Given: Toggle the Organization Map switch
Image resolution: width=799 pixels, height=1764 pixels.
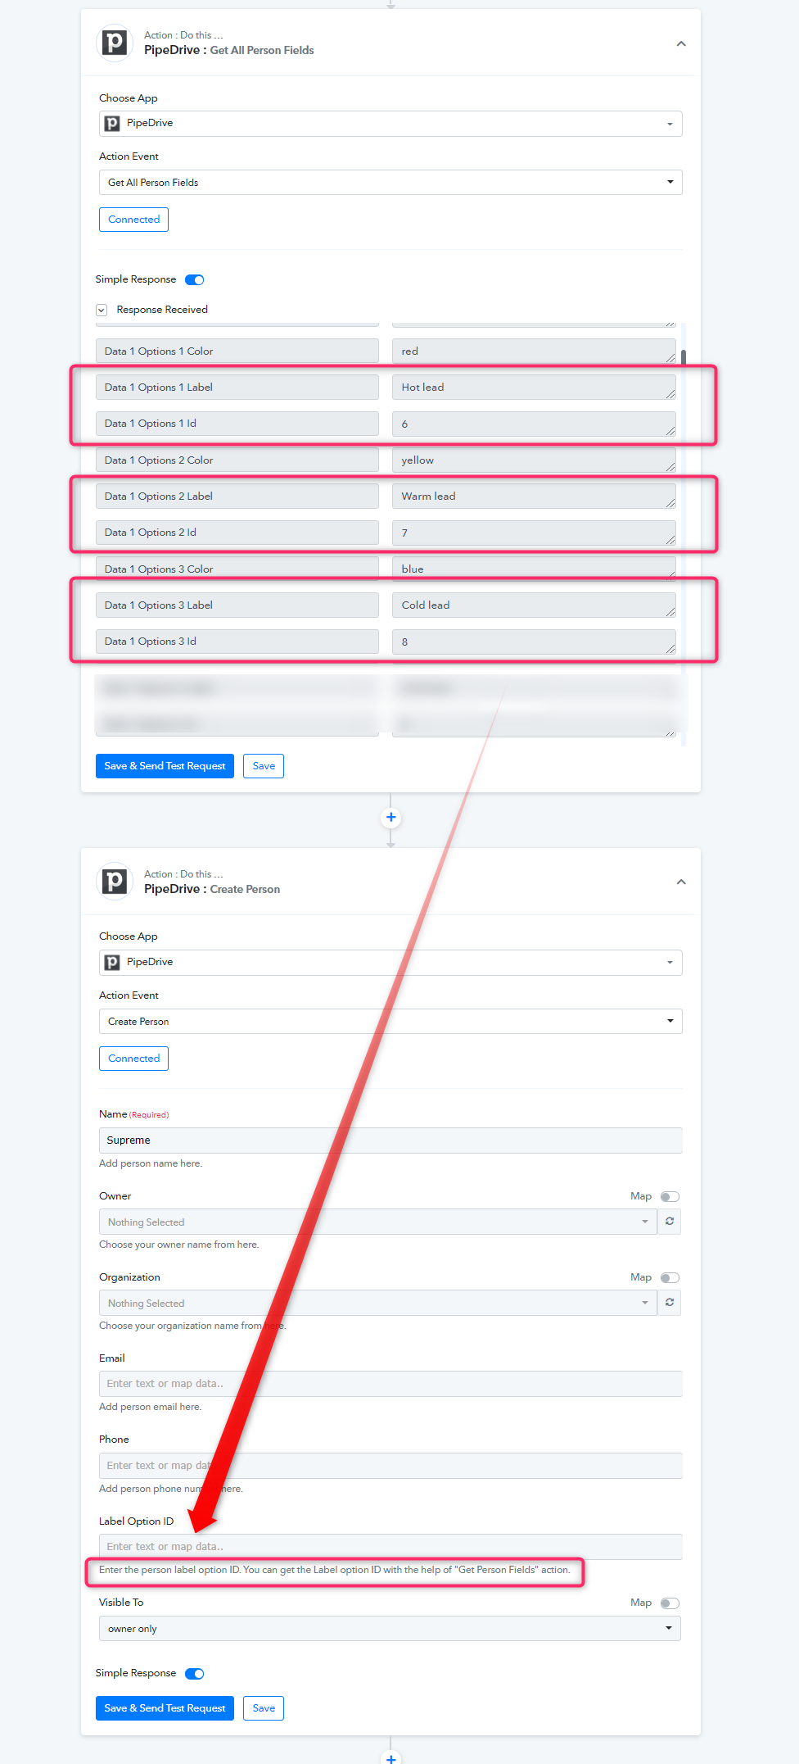Looking at the screenshot, I should pyautogui.click(x=670, y=1278).
